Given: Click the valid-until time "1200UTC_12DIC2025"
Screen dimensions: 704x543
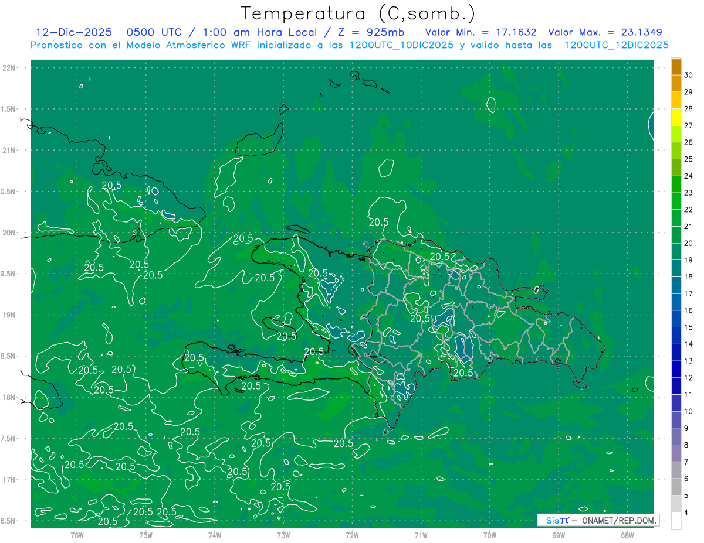Looking at the screenshot, I should click(x=616, y=45).
